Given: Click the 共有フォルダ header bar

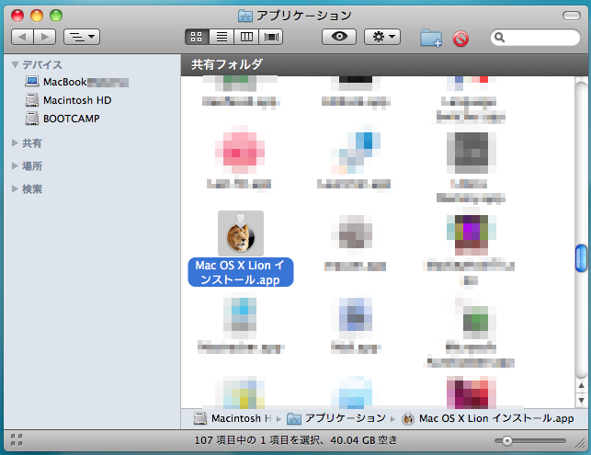Looking at the screenshot, I should [384, 64].
